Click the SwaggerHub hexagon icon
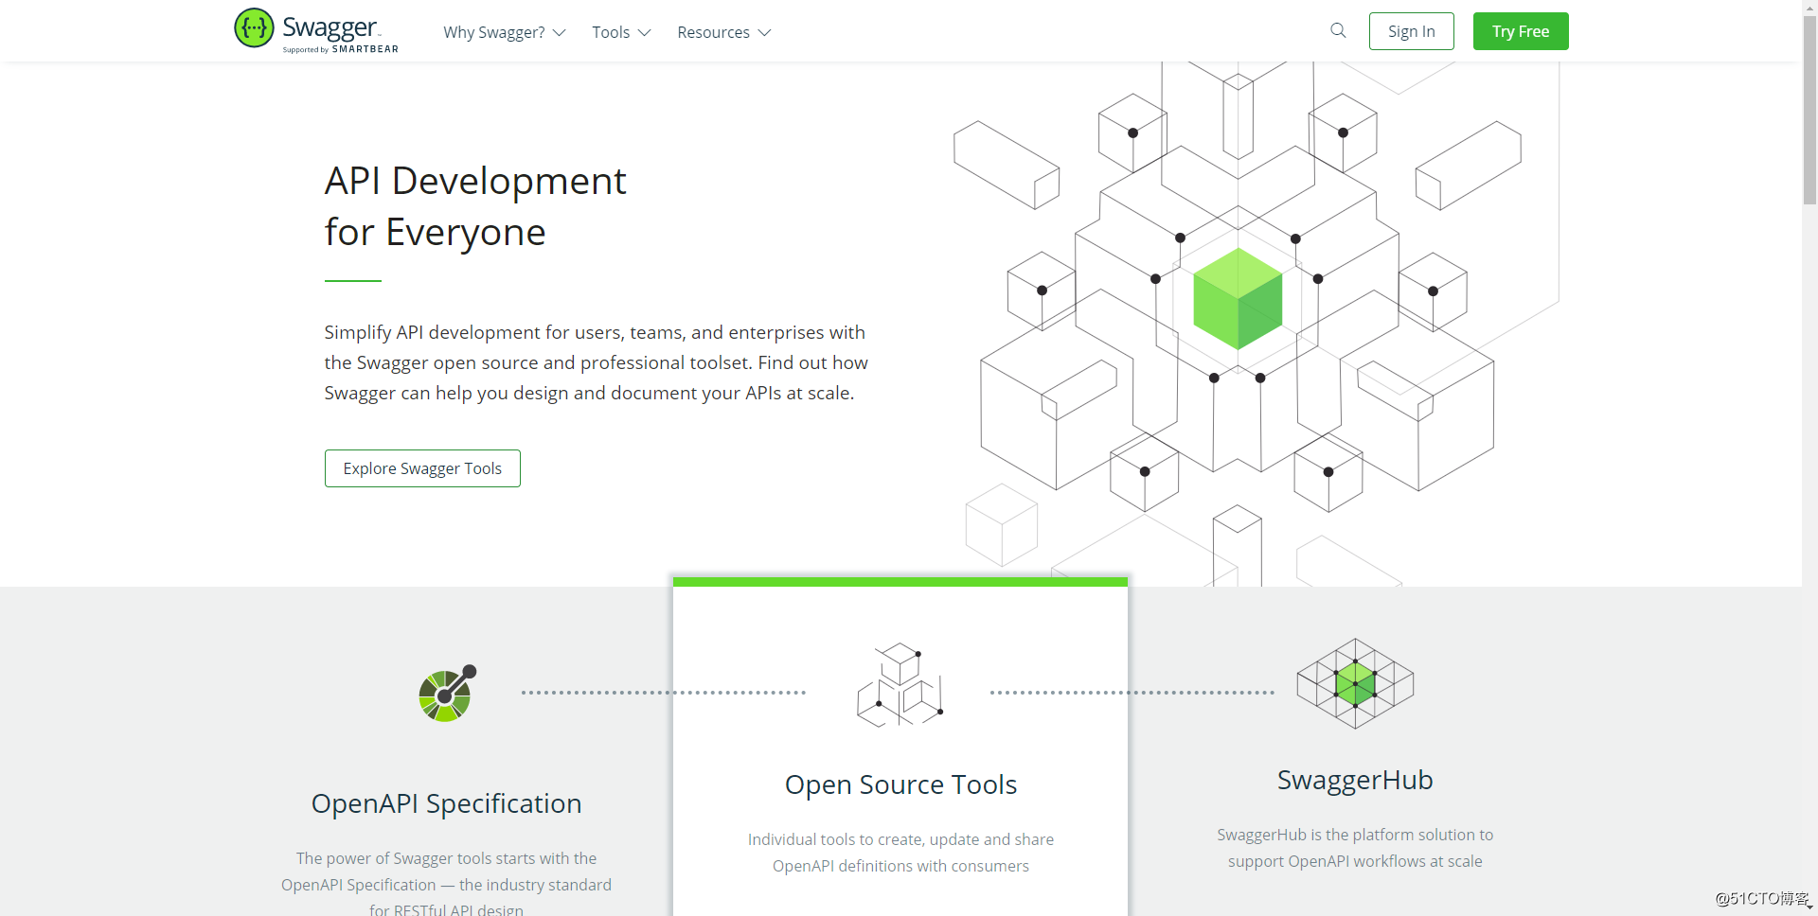This screenshot has height=916, width=1818. pos(1355,683)
